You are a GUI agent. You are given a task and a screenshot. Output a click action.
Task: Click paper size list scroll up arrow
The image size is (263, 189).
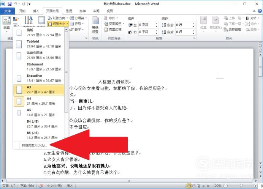(x=66, y=30)
